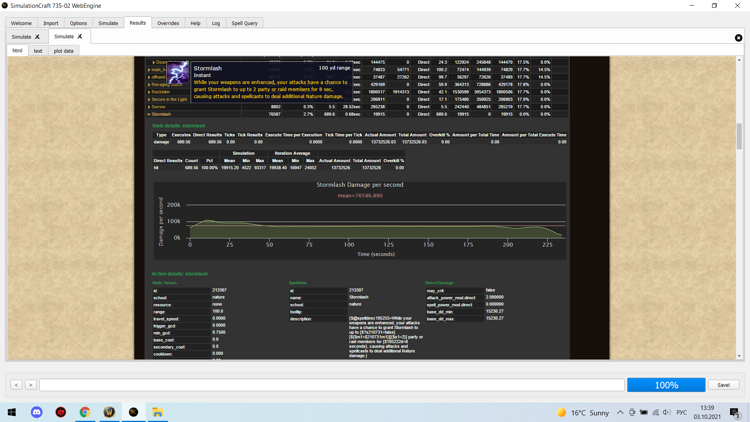Switch to the Options tab

tap(78, 23)
